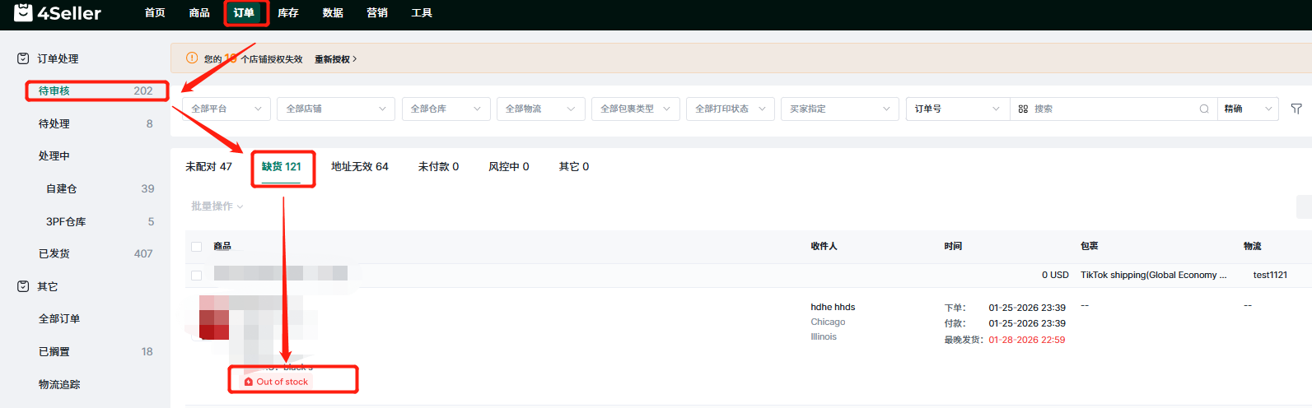Click into the 搜索 search input field
The height and width of the screenshot is (408, 1312).
(x=1112, y=109)
